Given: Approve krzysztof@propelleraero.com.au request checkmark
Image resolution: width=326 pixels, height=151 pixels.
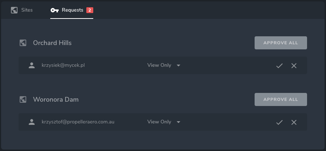Looking at the screenshot, I should [279, 122].
